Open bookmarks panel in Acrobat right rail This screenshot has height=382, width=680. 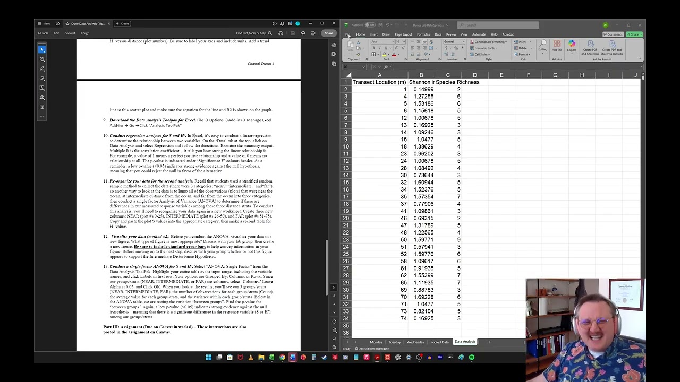click(x=334, y=54)
